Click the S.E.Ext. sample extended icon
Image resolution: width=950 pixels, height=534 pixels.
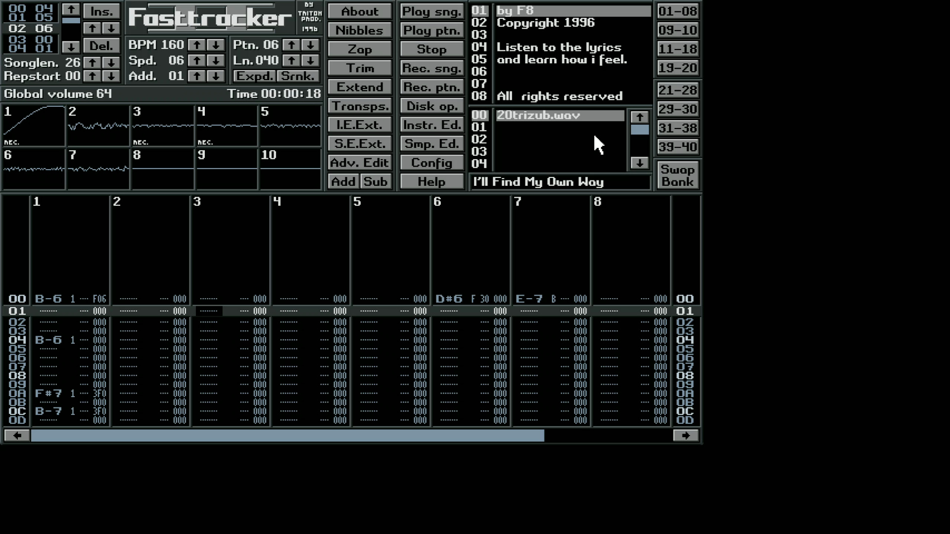pos(360,143)
